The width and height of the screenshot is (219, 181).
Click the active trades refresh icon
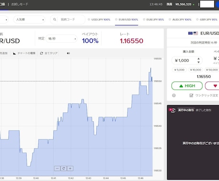pos(173,110)
